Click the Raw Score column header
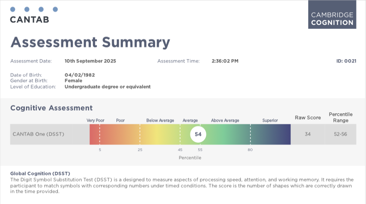This screenshot has height=204, width=366. point(308,117)
